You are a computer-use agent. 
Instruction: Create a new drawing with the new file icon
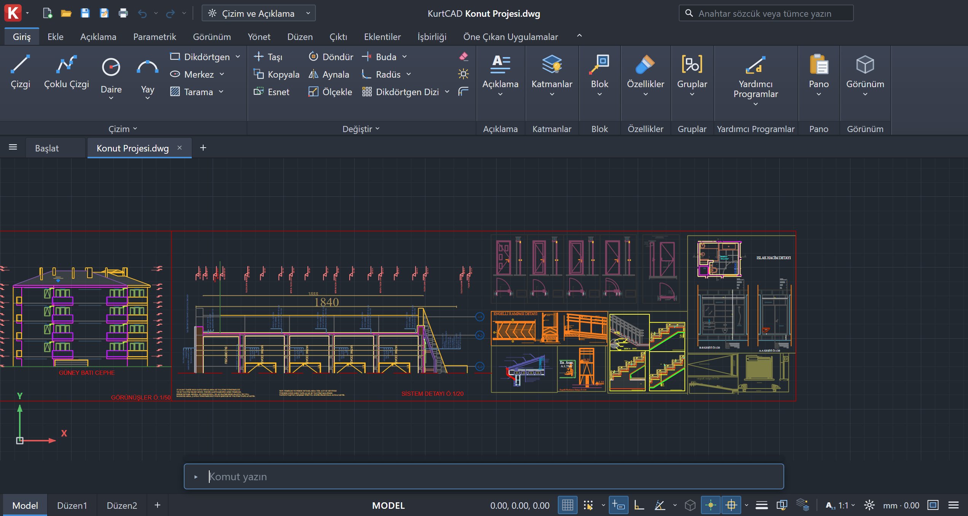tap(48, 13)
